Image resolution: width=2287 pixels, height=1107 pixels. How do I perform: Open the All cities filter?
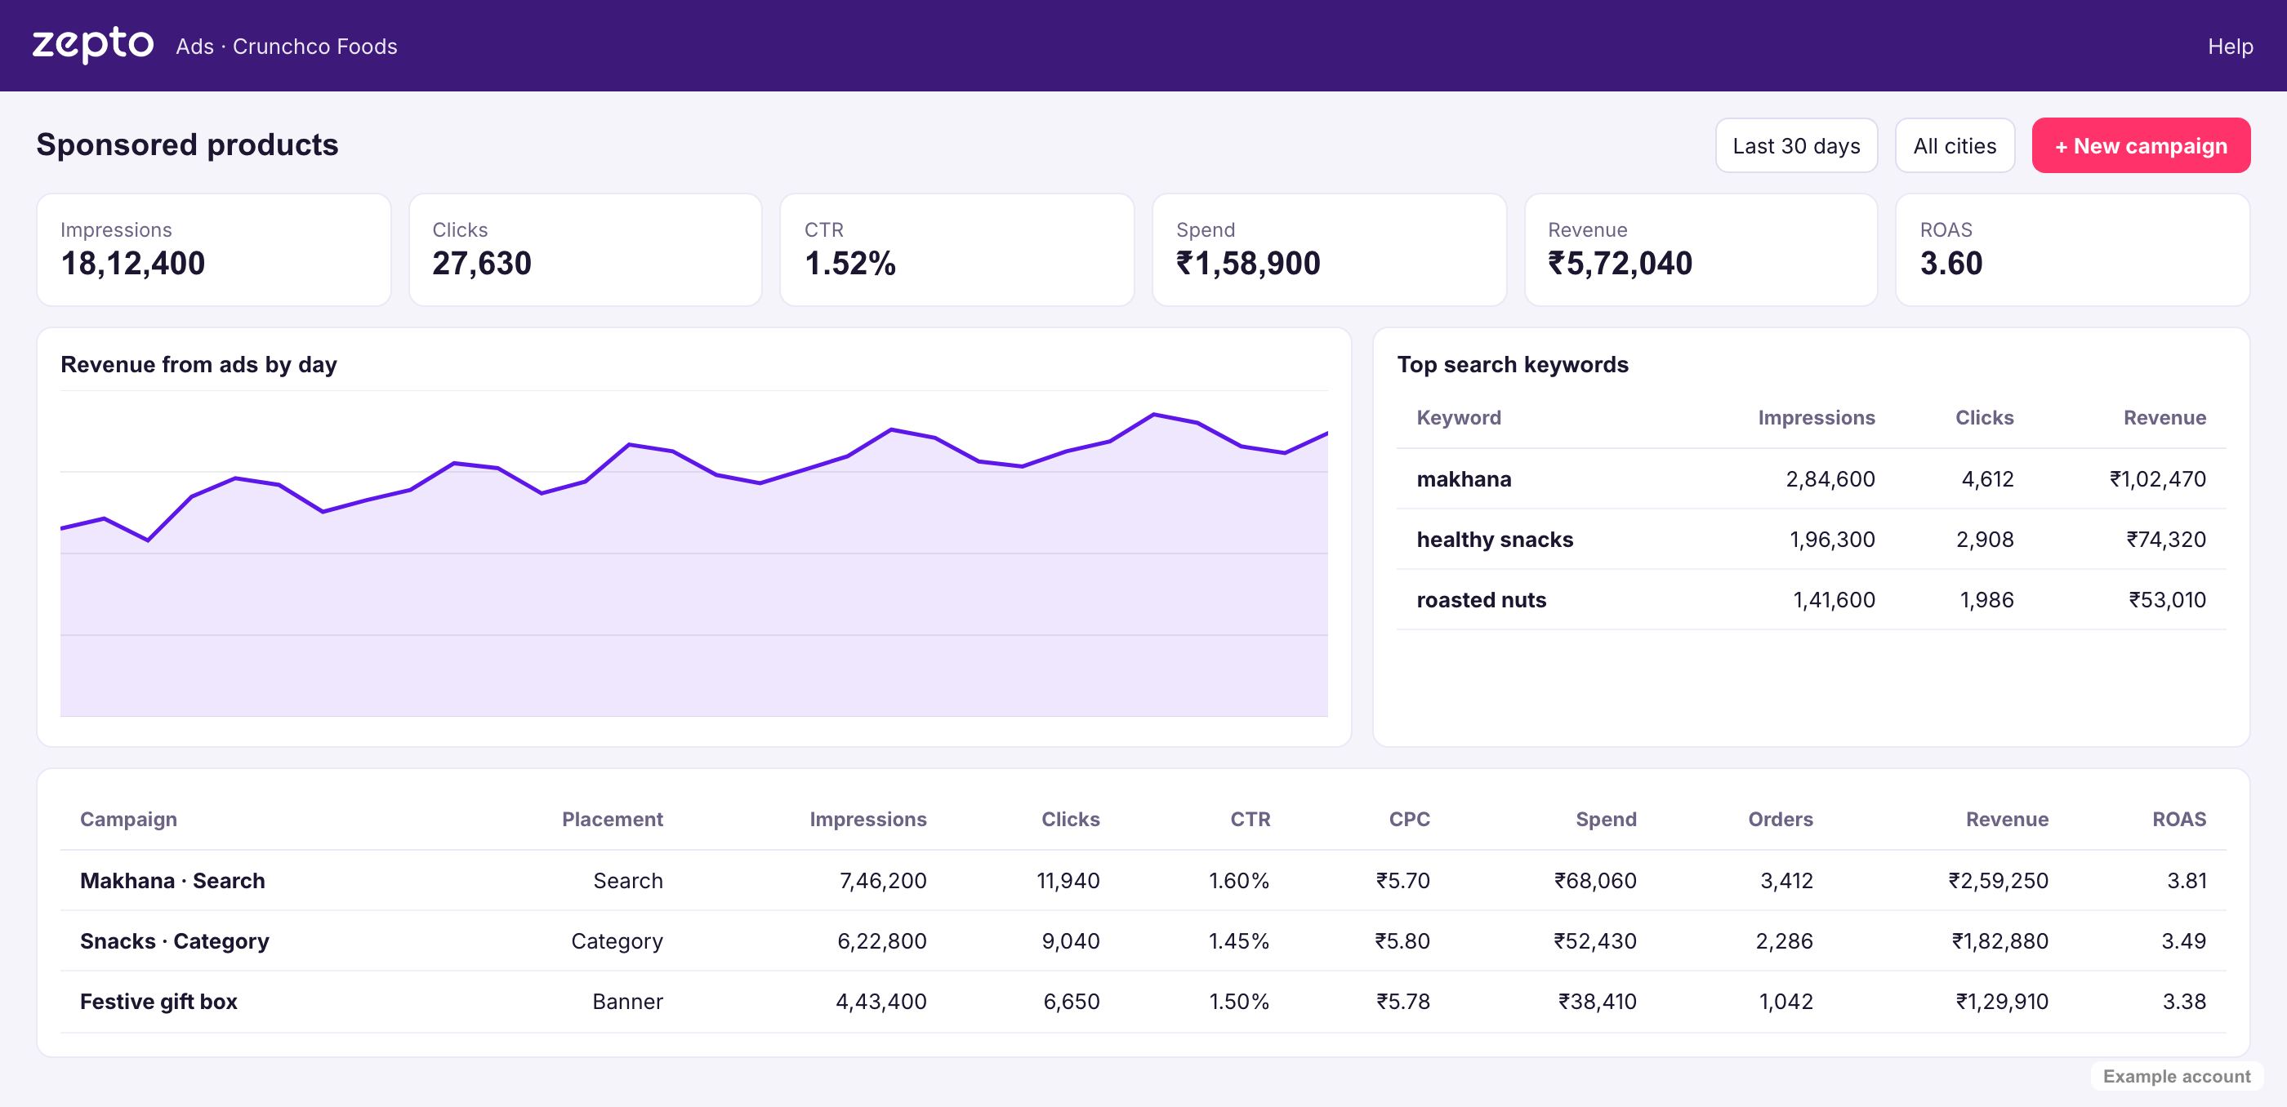coord(1954,145)
